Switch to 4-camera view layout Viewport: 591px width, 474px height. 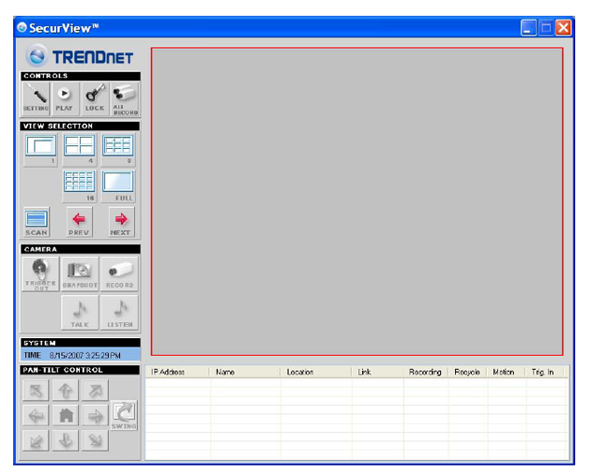point(79,150)
